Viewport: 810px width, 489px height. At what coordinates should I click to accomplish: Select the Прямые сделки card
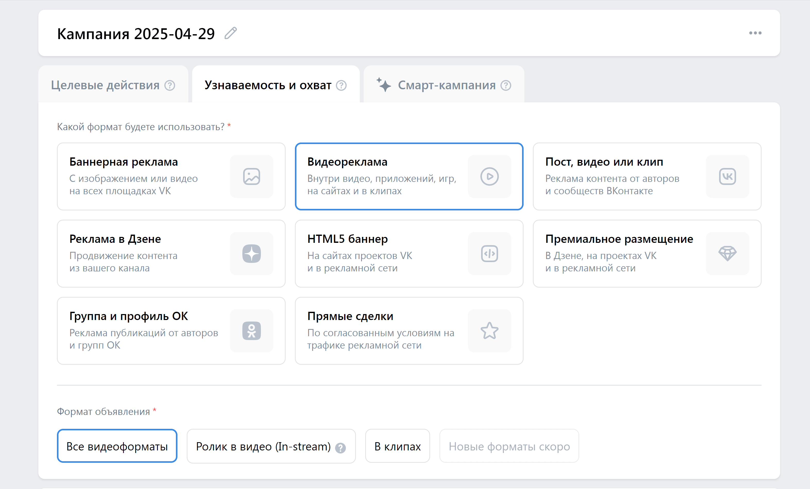[x=409, y=331]
